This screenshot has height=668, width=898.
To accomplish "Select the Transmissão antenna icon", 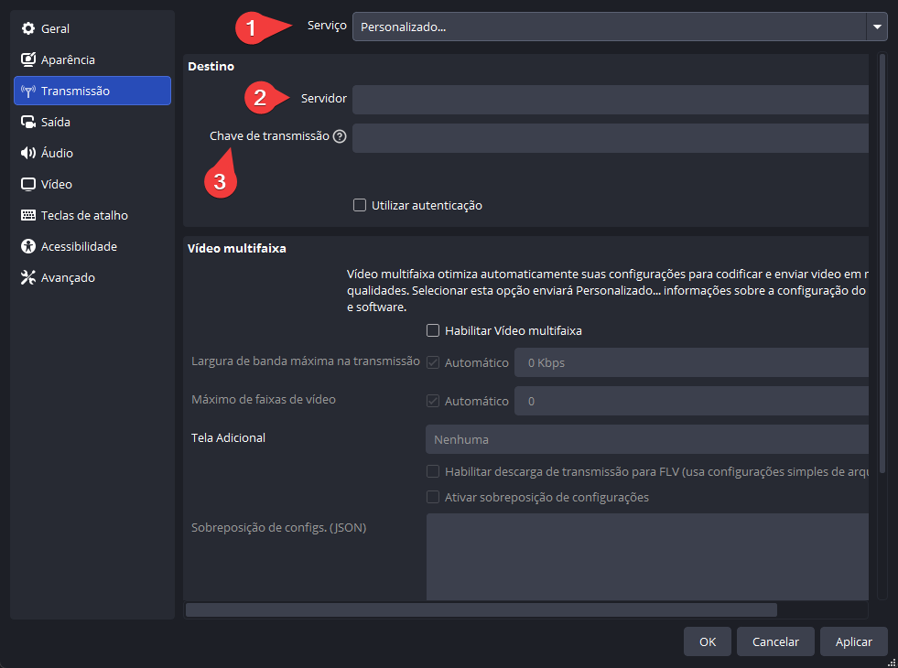I will click(27, 92).
